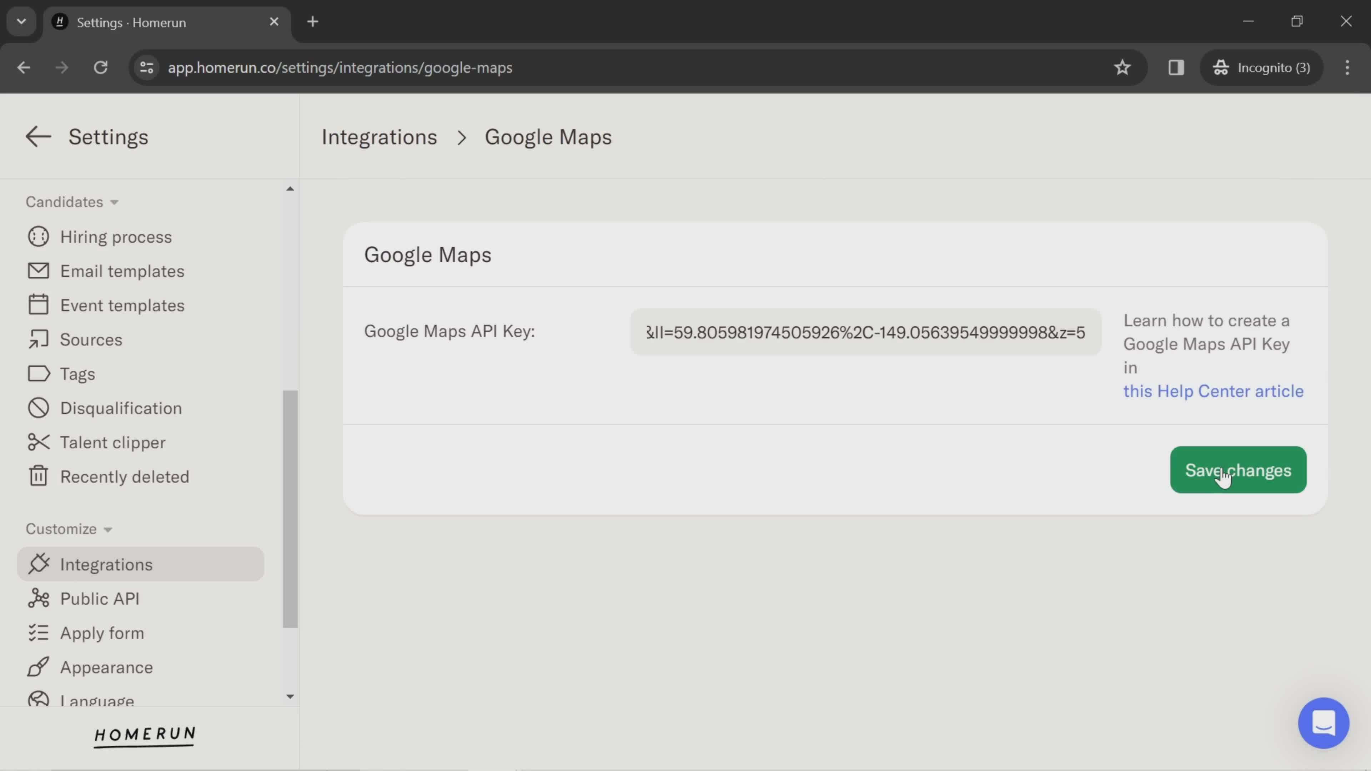Screen dimensions: 1371x771
Task: Click the Integrations plug icon
Action: tap(38, 564)
